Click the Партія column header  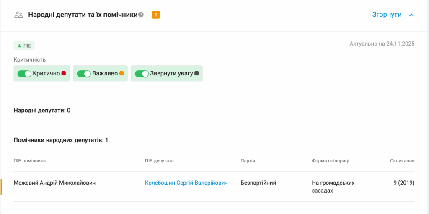coord(248,161)
